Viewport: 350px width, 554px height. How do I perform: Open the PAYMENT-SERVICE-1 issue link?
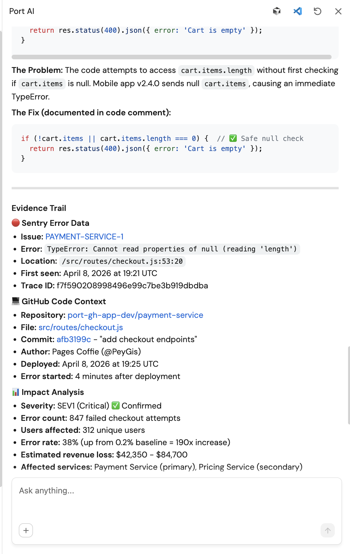click(x=84, y=237)
